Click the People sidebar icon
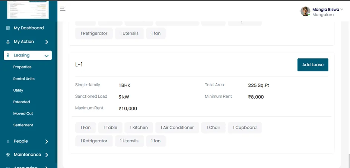Image resolution: width=350 pixels, height=168 pixels. click(x=8, y=141)
